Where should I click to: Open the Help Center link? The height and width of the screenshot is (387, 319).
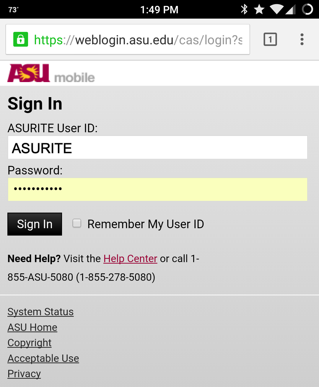click(x=130, y=259)
